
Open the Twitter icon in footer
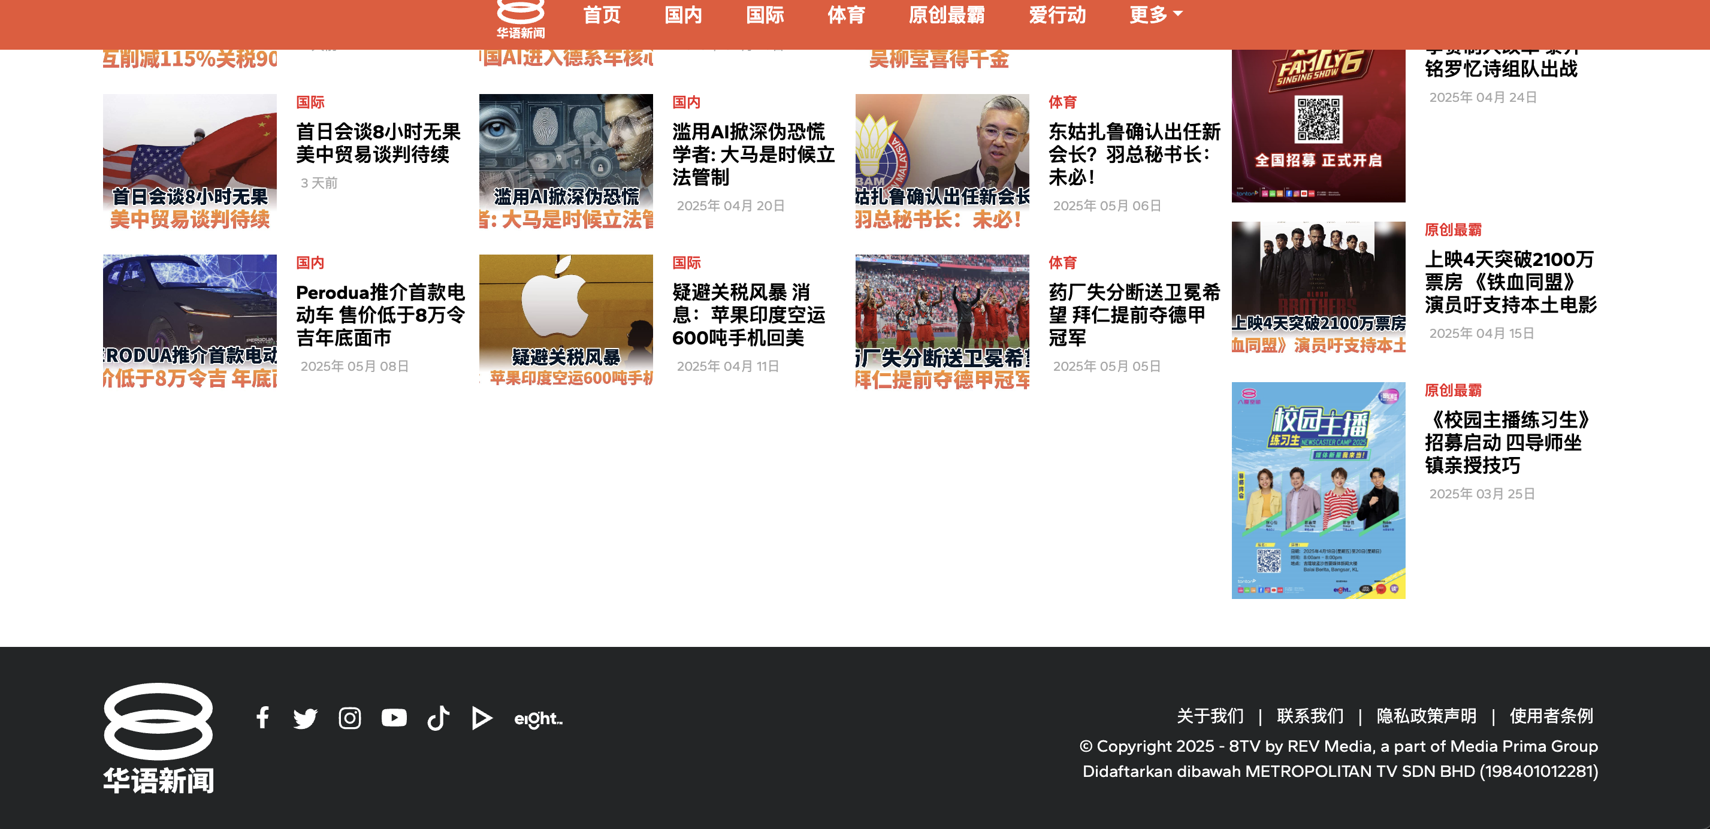(306, 718)
